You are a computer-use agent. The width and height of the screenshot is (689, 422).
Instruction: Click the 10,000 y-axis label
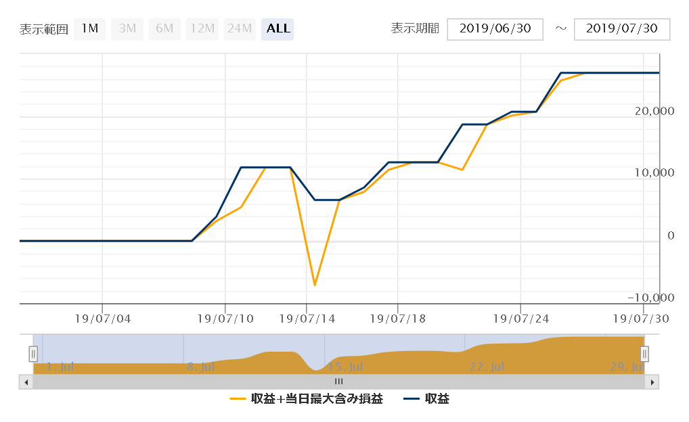click(x=654, y=172)
